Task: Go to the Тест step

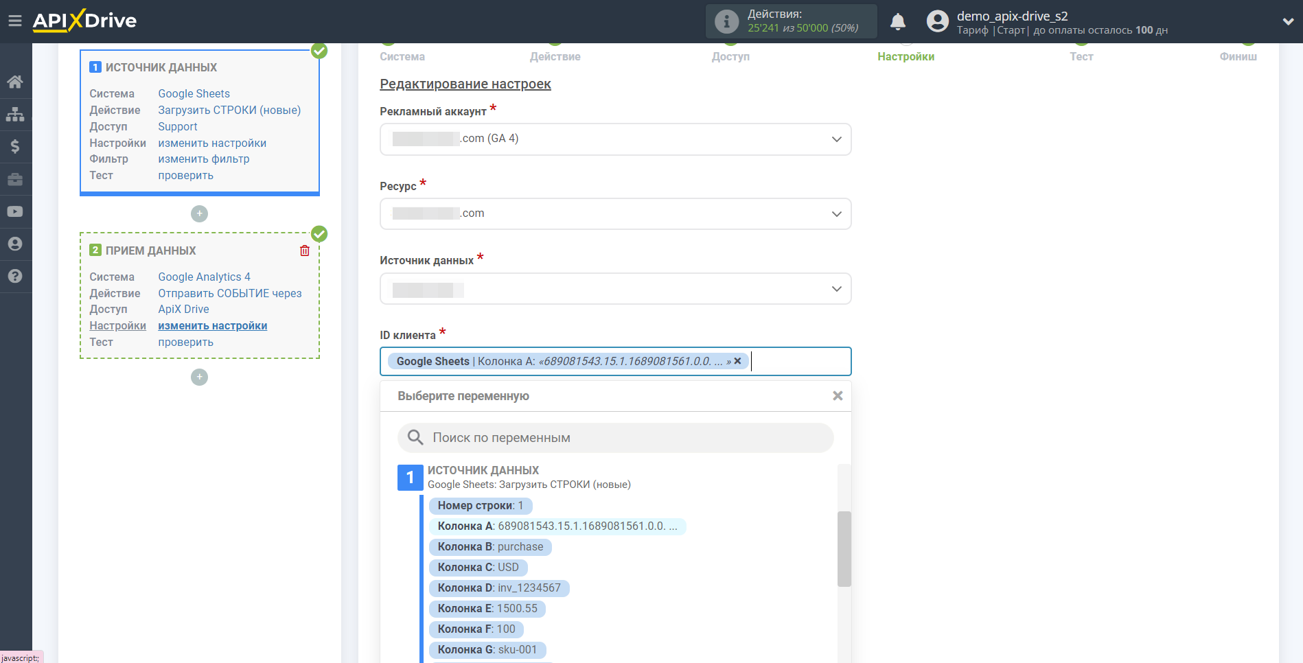Action: [x=1081, y=56]
